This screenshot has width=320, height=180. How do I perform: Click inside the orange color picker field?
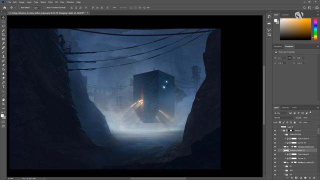[295, 29]
